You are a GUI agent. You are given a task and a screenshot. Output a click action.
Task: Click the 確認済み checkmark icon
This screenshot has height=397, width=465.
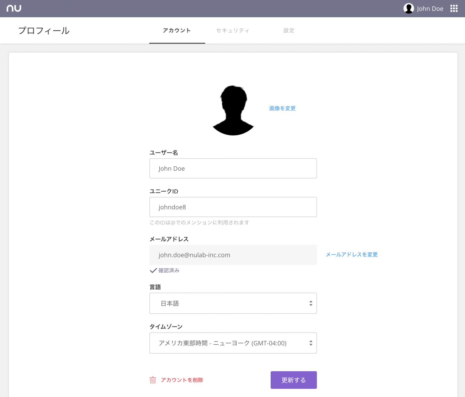pos(153,270)
